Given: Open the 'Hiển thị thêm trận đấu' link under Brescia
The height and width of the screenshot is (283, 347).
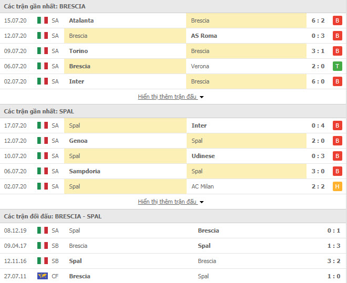Looking at the screenshot, I should 167,97.
